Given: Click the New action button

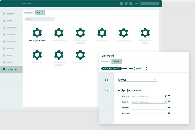Looking at the screenshot, I should (x=140, y=68).
